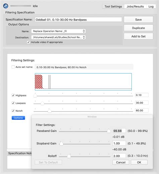
Task: Duplicate the current specification
Action: (139, 28)
